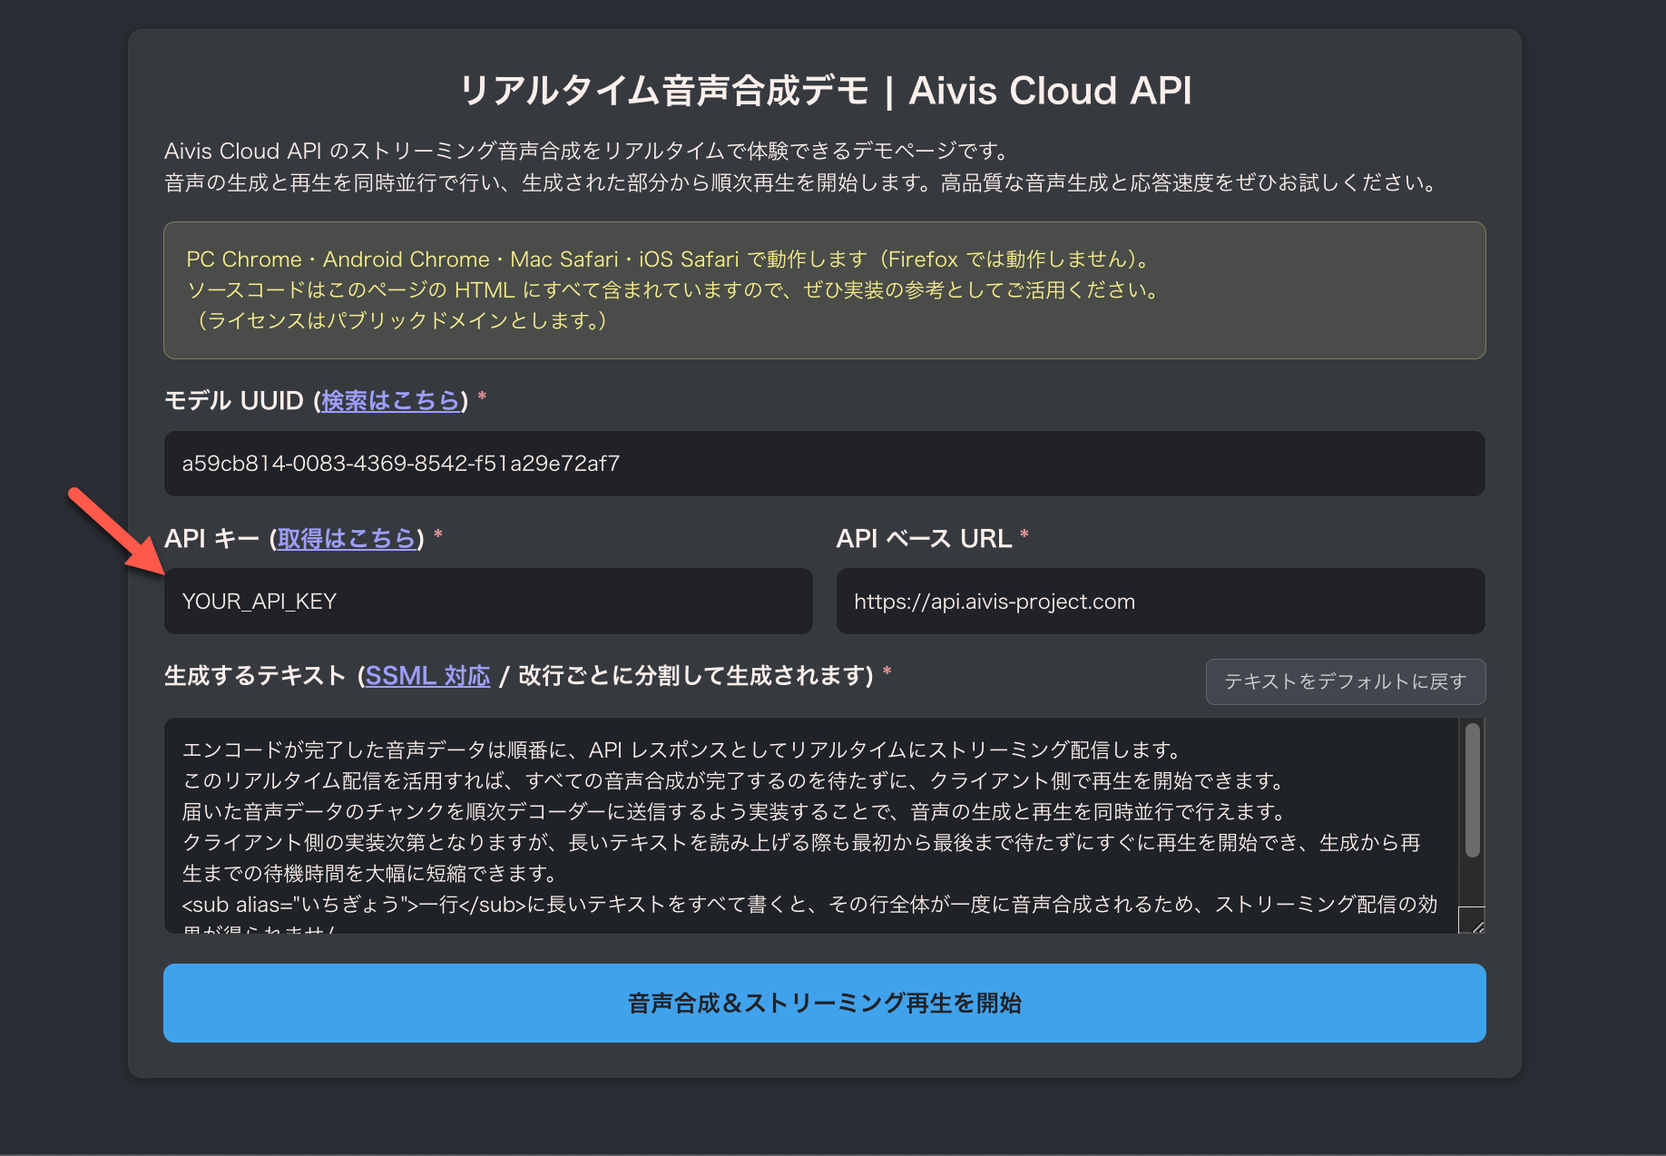
Task: Reset text via テキストをデフォルトに戻す button
Action: [x=1345, y=681]
